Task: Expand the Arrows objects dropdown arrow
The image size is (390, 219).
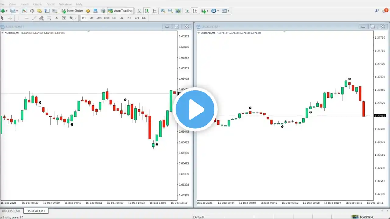Action: click(x=76, y=18)
